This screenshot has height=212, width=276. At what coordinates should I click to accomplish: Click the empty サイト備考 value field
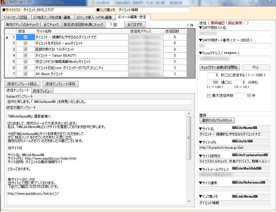[235, 189]
